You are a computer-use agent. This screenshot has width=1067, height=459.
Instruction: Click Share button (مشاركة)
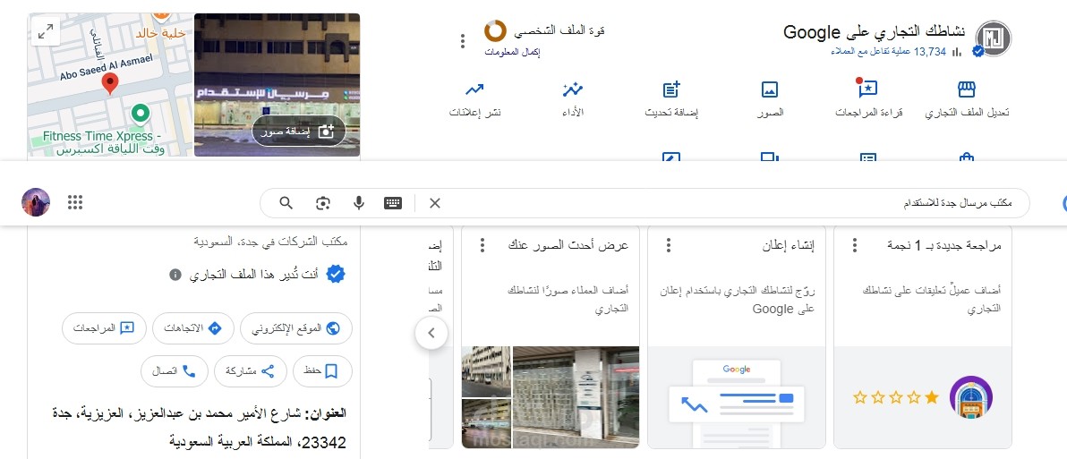(x=251, y=371)
